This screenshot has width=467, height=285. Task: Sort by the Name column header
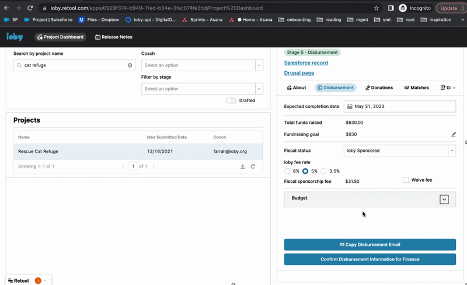click(24, 137)
